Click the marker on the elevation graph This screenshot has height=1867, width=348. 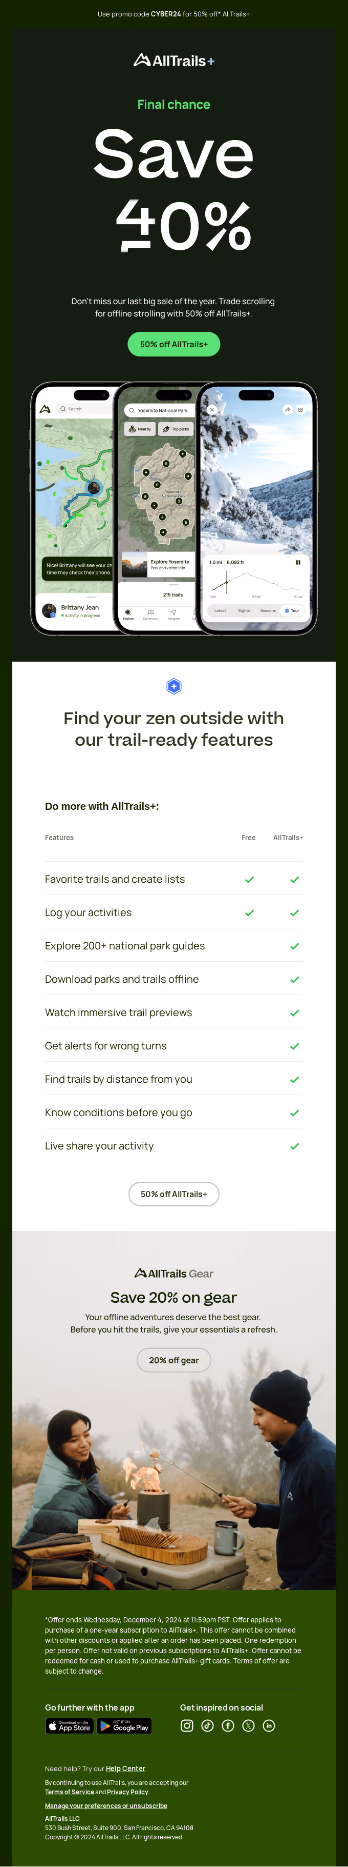coord(226,582)
